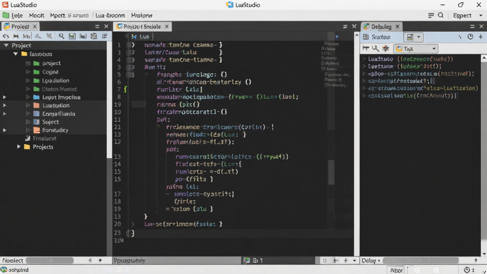This screenshot has width=487, height=274.
Task: Collapse the root Project tree node
Action: pyautogui.click(x=6, y=45)
